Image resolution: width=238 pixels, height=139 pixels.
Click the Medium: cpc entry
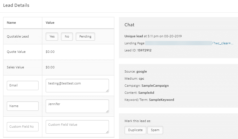[x=134, y=79]
